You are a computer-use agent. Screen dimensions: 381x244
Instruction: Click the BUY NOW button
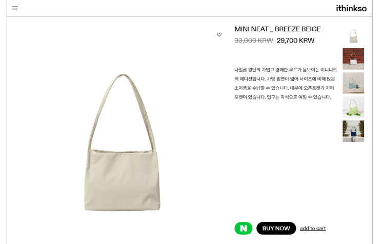(x=276, y=228)
